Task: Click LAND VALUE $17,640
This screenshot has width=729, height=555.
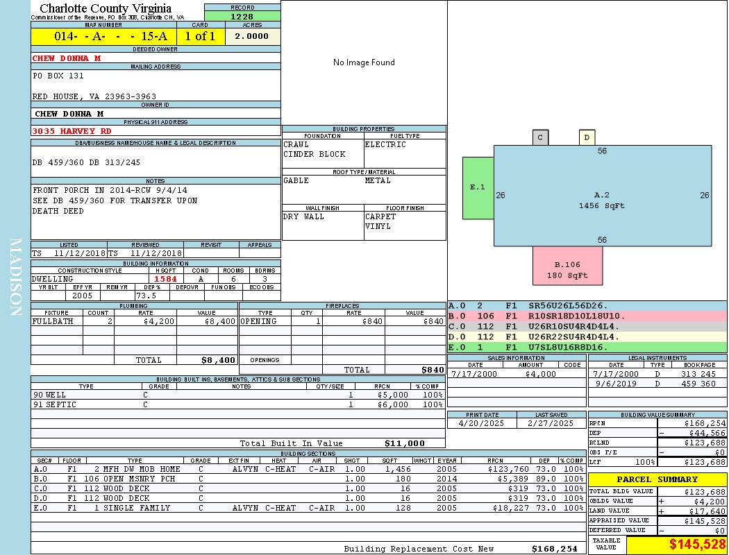Action: click(707, 511)
